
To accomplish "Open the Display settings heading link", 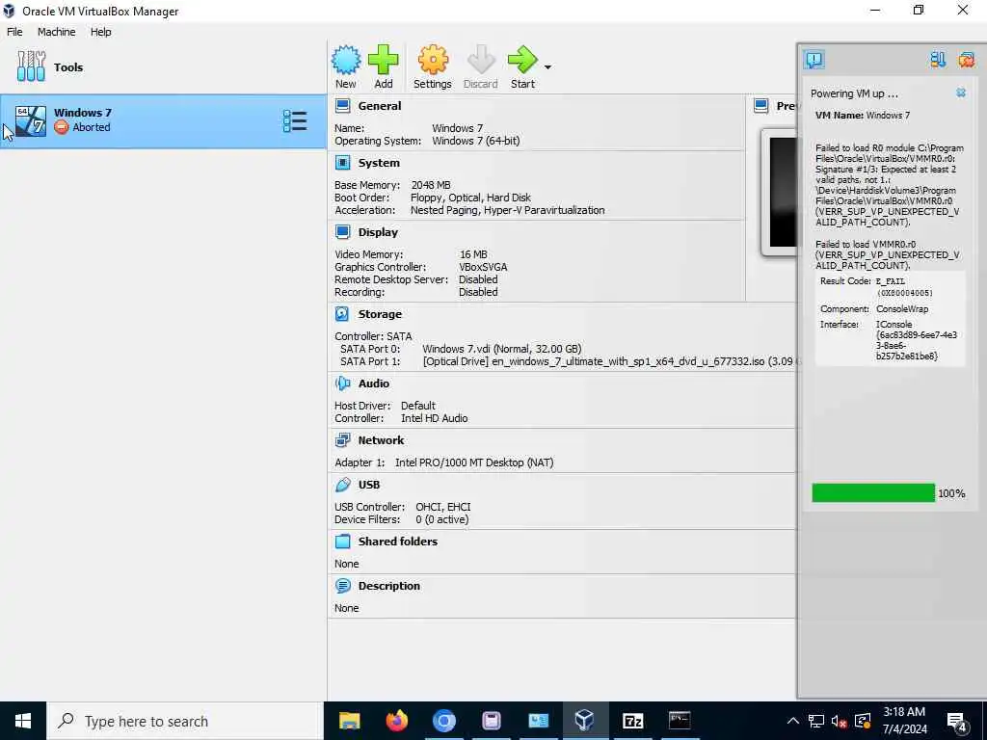I will (x=378, y=232).
